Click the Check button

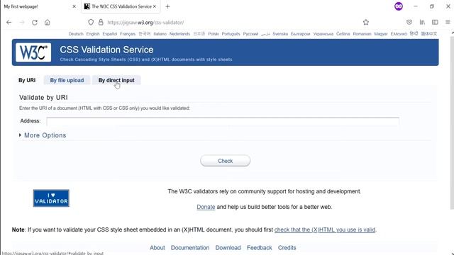[x=226, y=161]
